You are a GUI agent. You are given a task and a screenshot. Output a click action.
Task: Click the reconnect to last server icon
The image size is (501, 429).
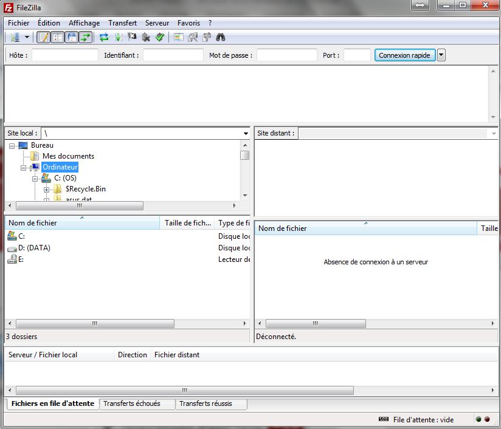click(x=160, y=37)
